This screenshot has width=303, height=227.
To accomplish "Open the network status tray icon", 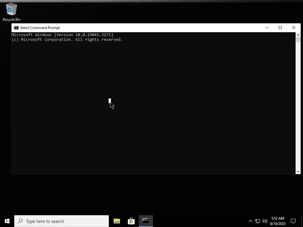I will coord(258,221).
